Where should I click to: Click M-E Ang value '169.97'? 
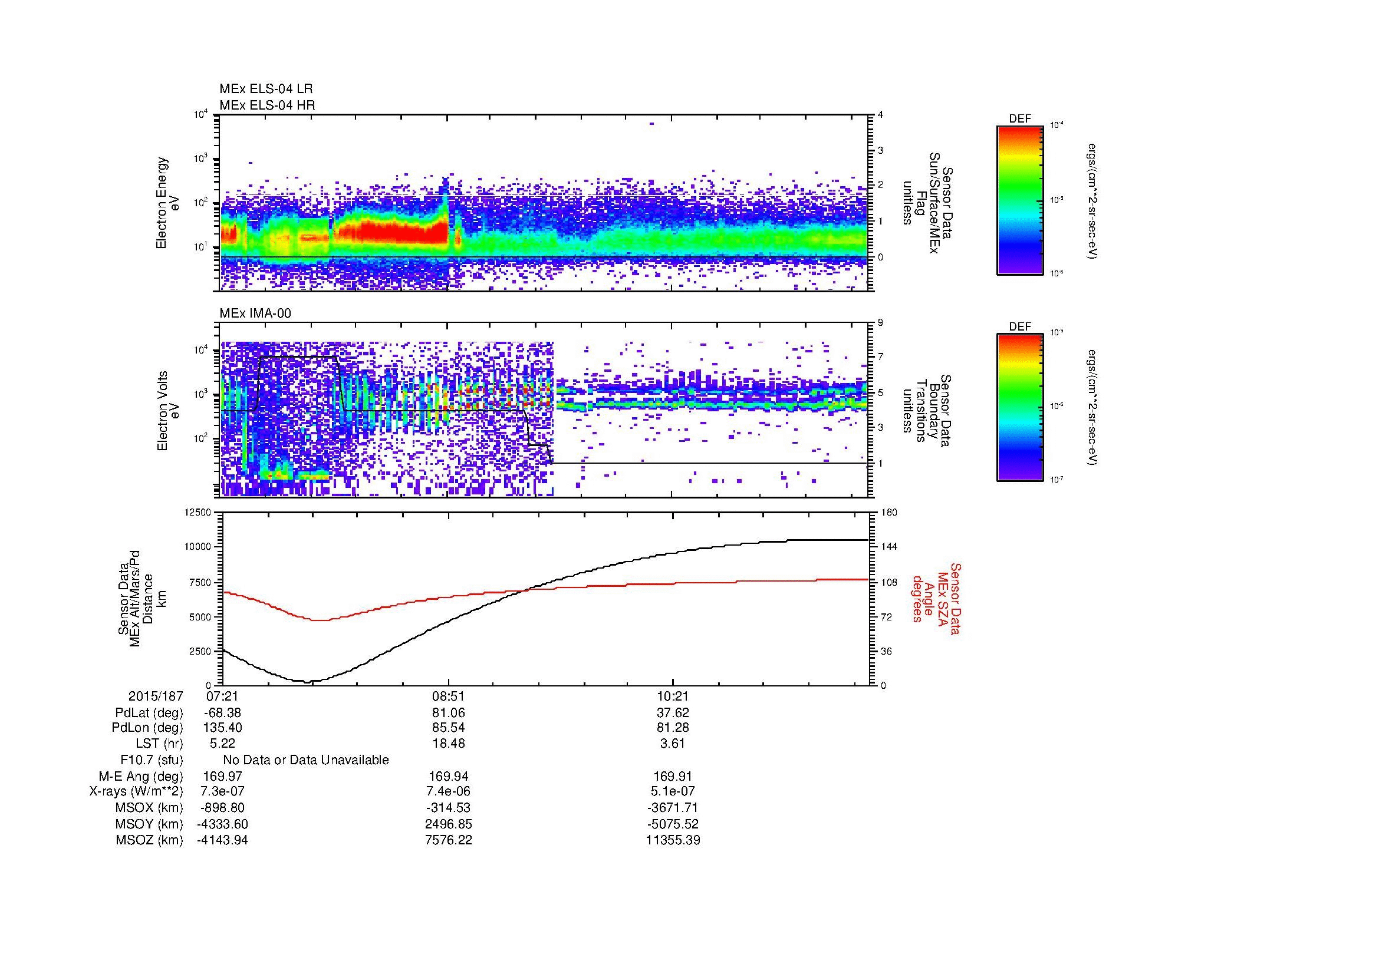click(x=222, y=776)
